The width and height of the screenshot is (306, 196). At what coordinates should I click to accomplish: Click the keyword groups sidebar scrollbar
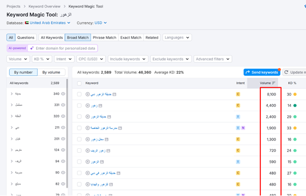coord(67,134)
